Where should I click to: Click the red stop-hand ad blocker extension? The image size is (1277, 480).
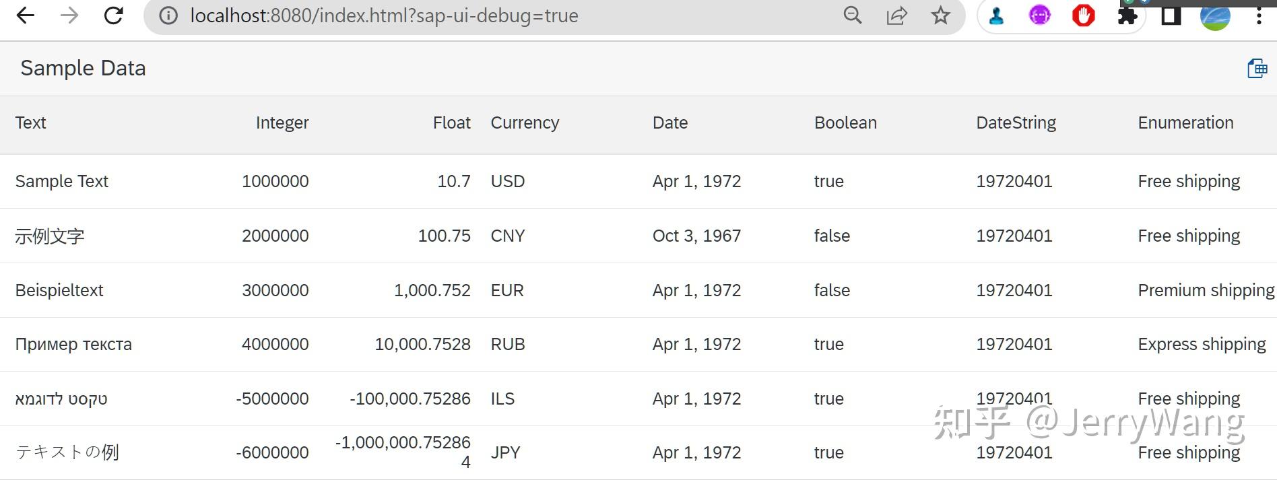(1083, 15)
